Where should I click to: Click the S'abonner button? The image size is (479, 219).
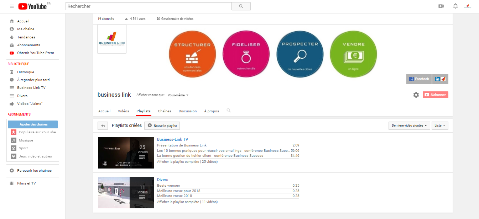[436, 95]
